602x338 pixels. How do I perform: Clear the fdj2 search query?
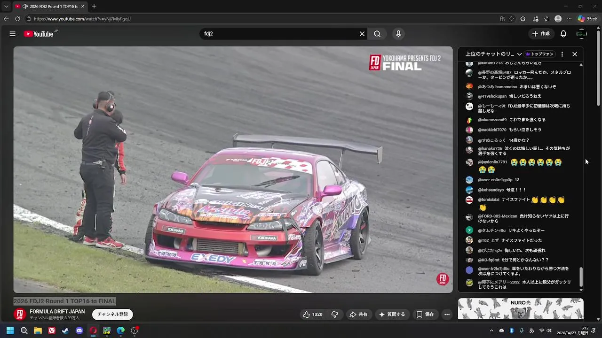click(x=362, y=34)
